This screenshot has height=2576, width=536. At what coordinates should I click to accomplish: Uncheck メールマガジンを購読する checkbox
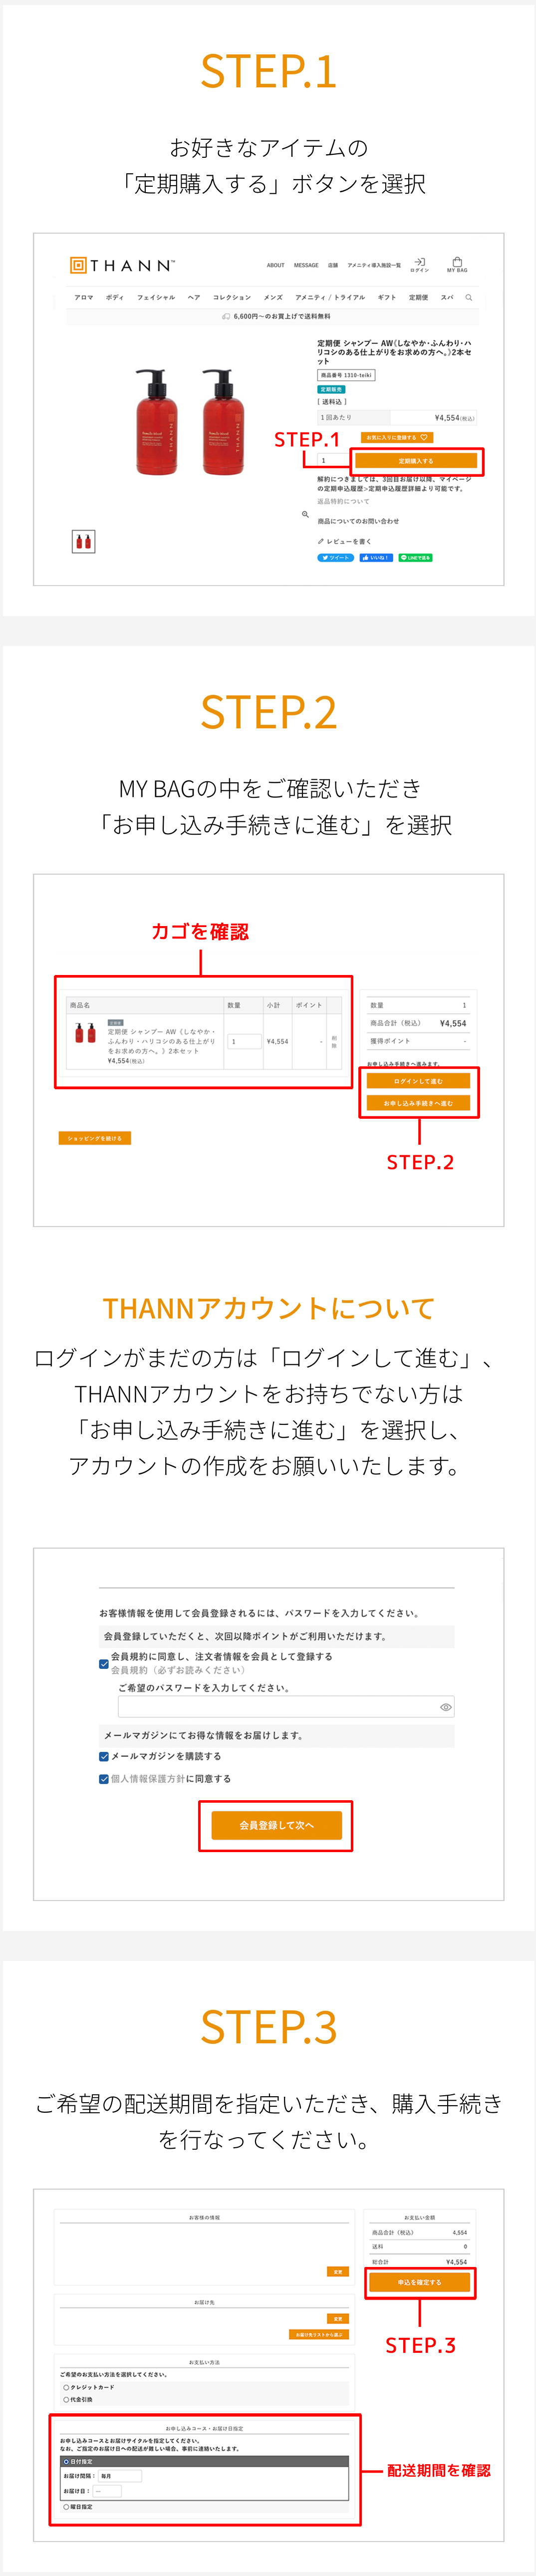(x=104, y=1756)
